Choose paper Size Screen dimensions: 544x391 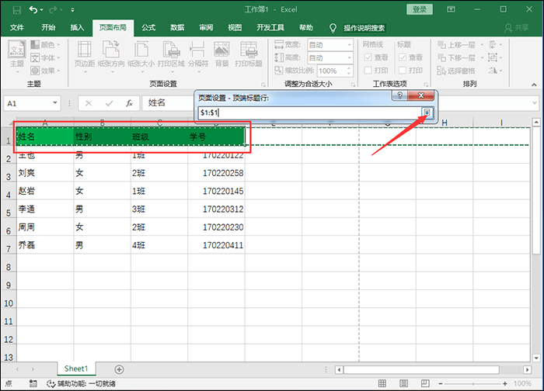point(141,56)
